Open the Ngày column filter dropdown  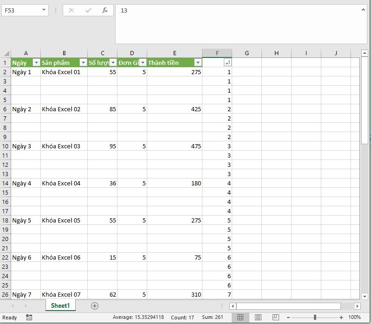[36, 63]
